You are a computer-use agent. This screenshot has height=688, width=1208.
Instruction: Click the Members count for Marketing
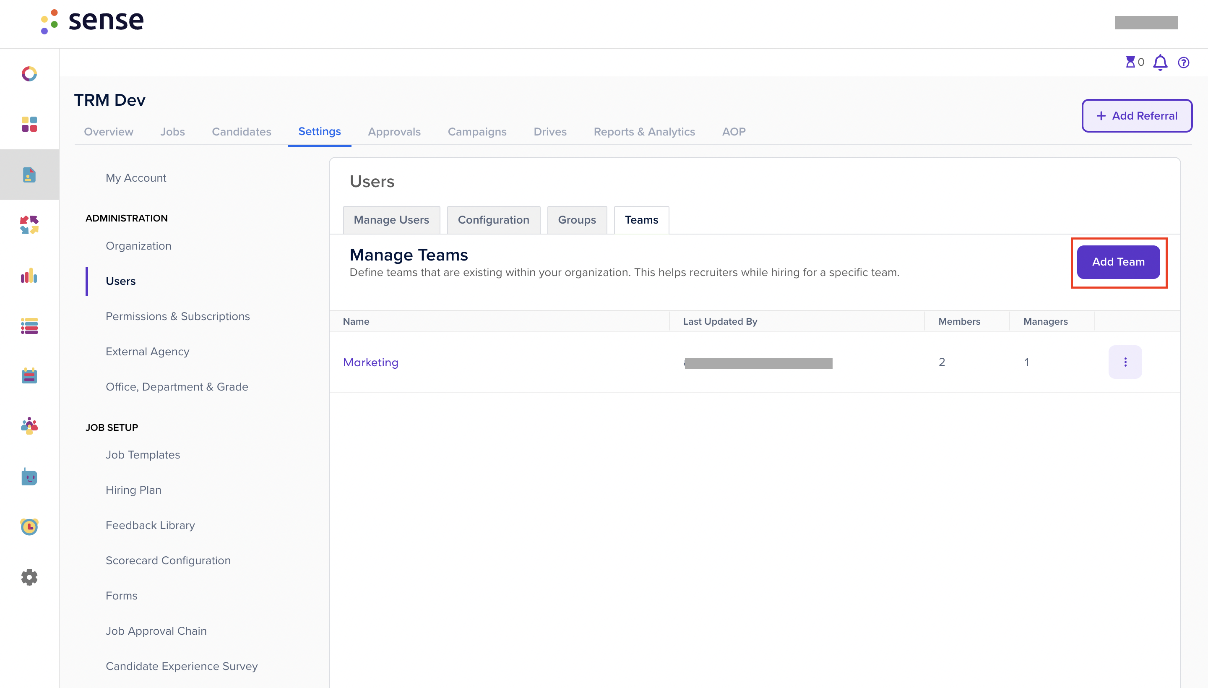point(942,362)
